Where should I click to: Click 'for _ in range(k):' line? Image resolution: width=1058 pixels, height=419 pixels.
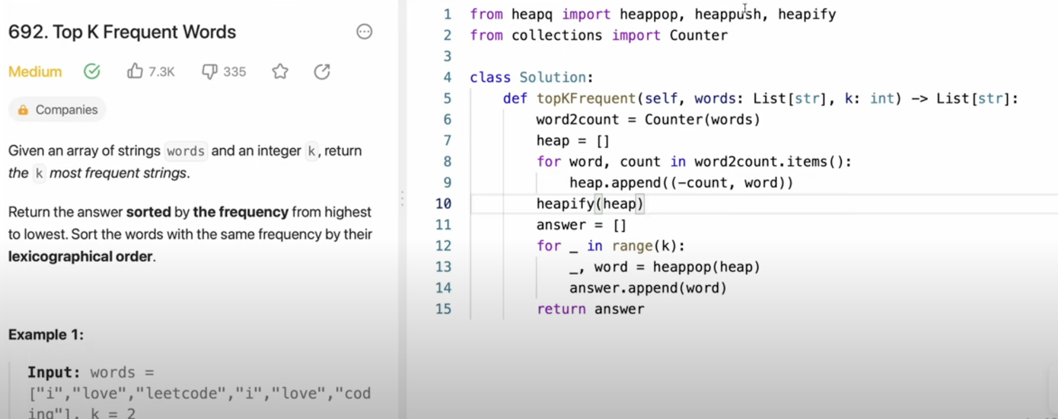pos(610,246)
